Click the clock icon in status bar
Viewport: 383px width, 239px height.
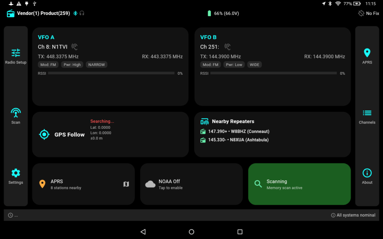(10, 215)
